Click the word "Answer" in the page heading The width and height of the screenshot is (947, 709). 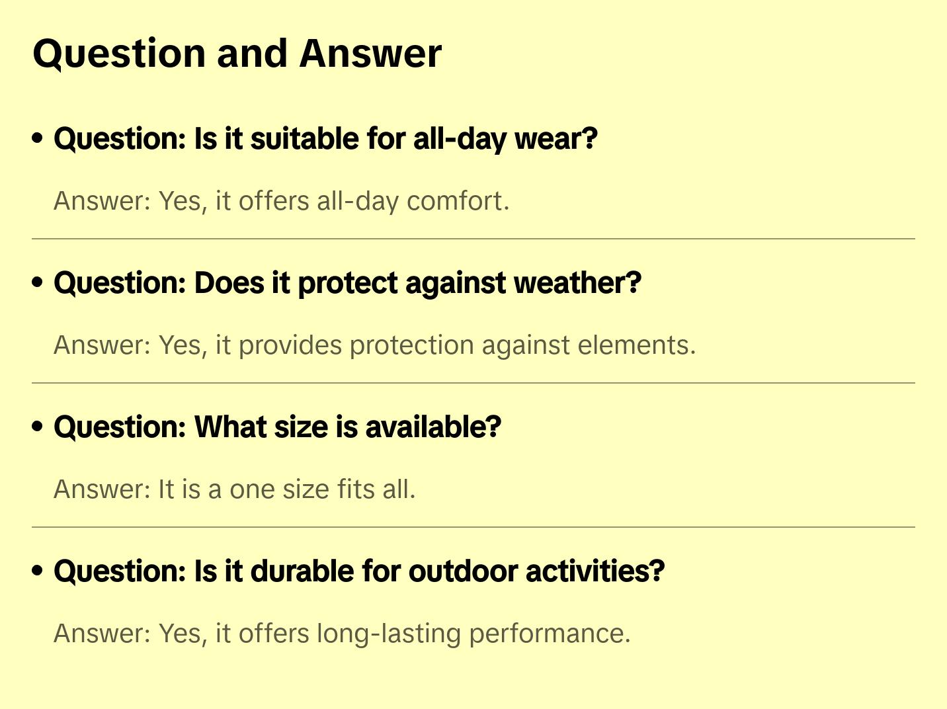coord(370,54)
